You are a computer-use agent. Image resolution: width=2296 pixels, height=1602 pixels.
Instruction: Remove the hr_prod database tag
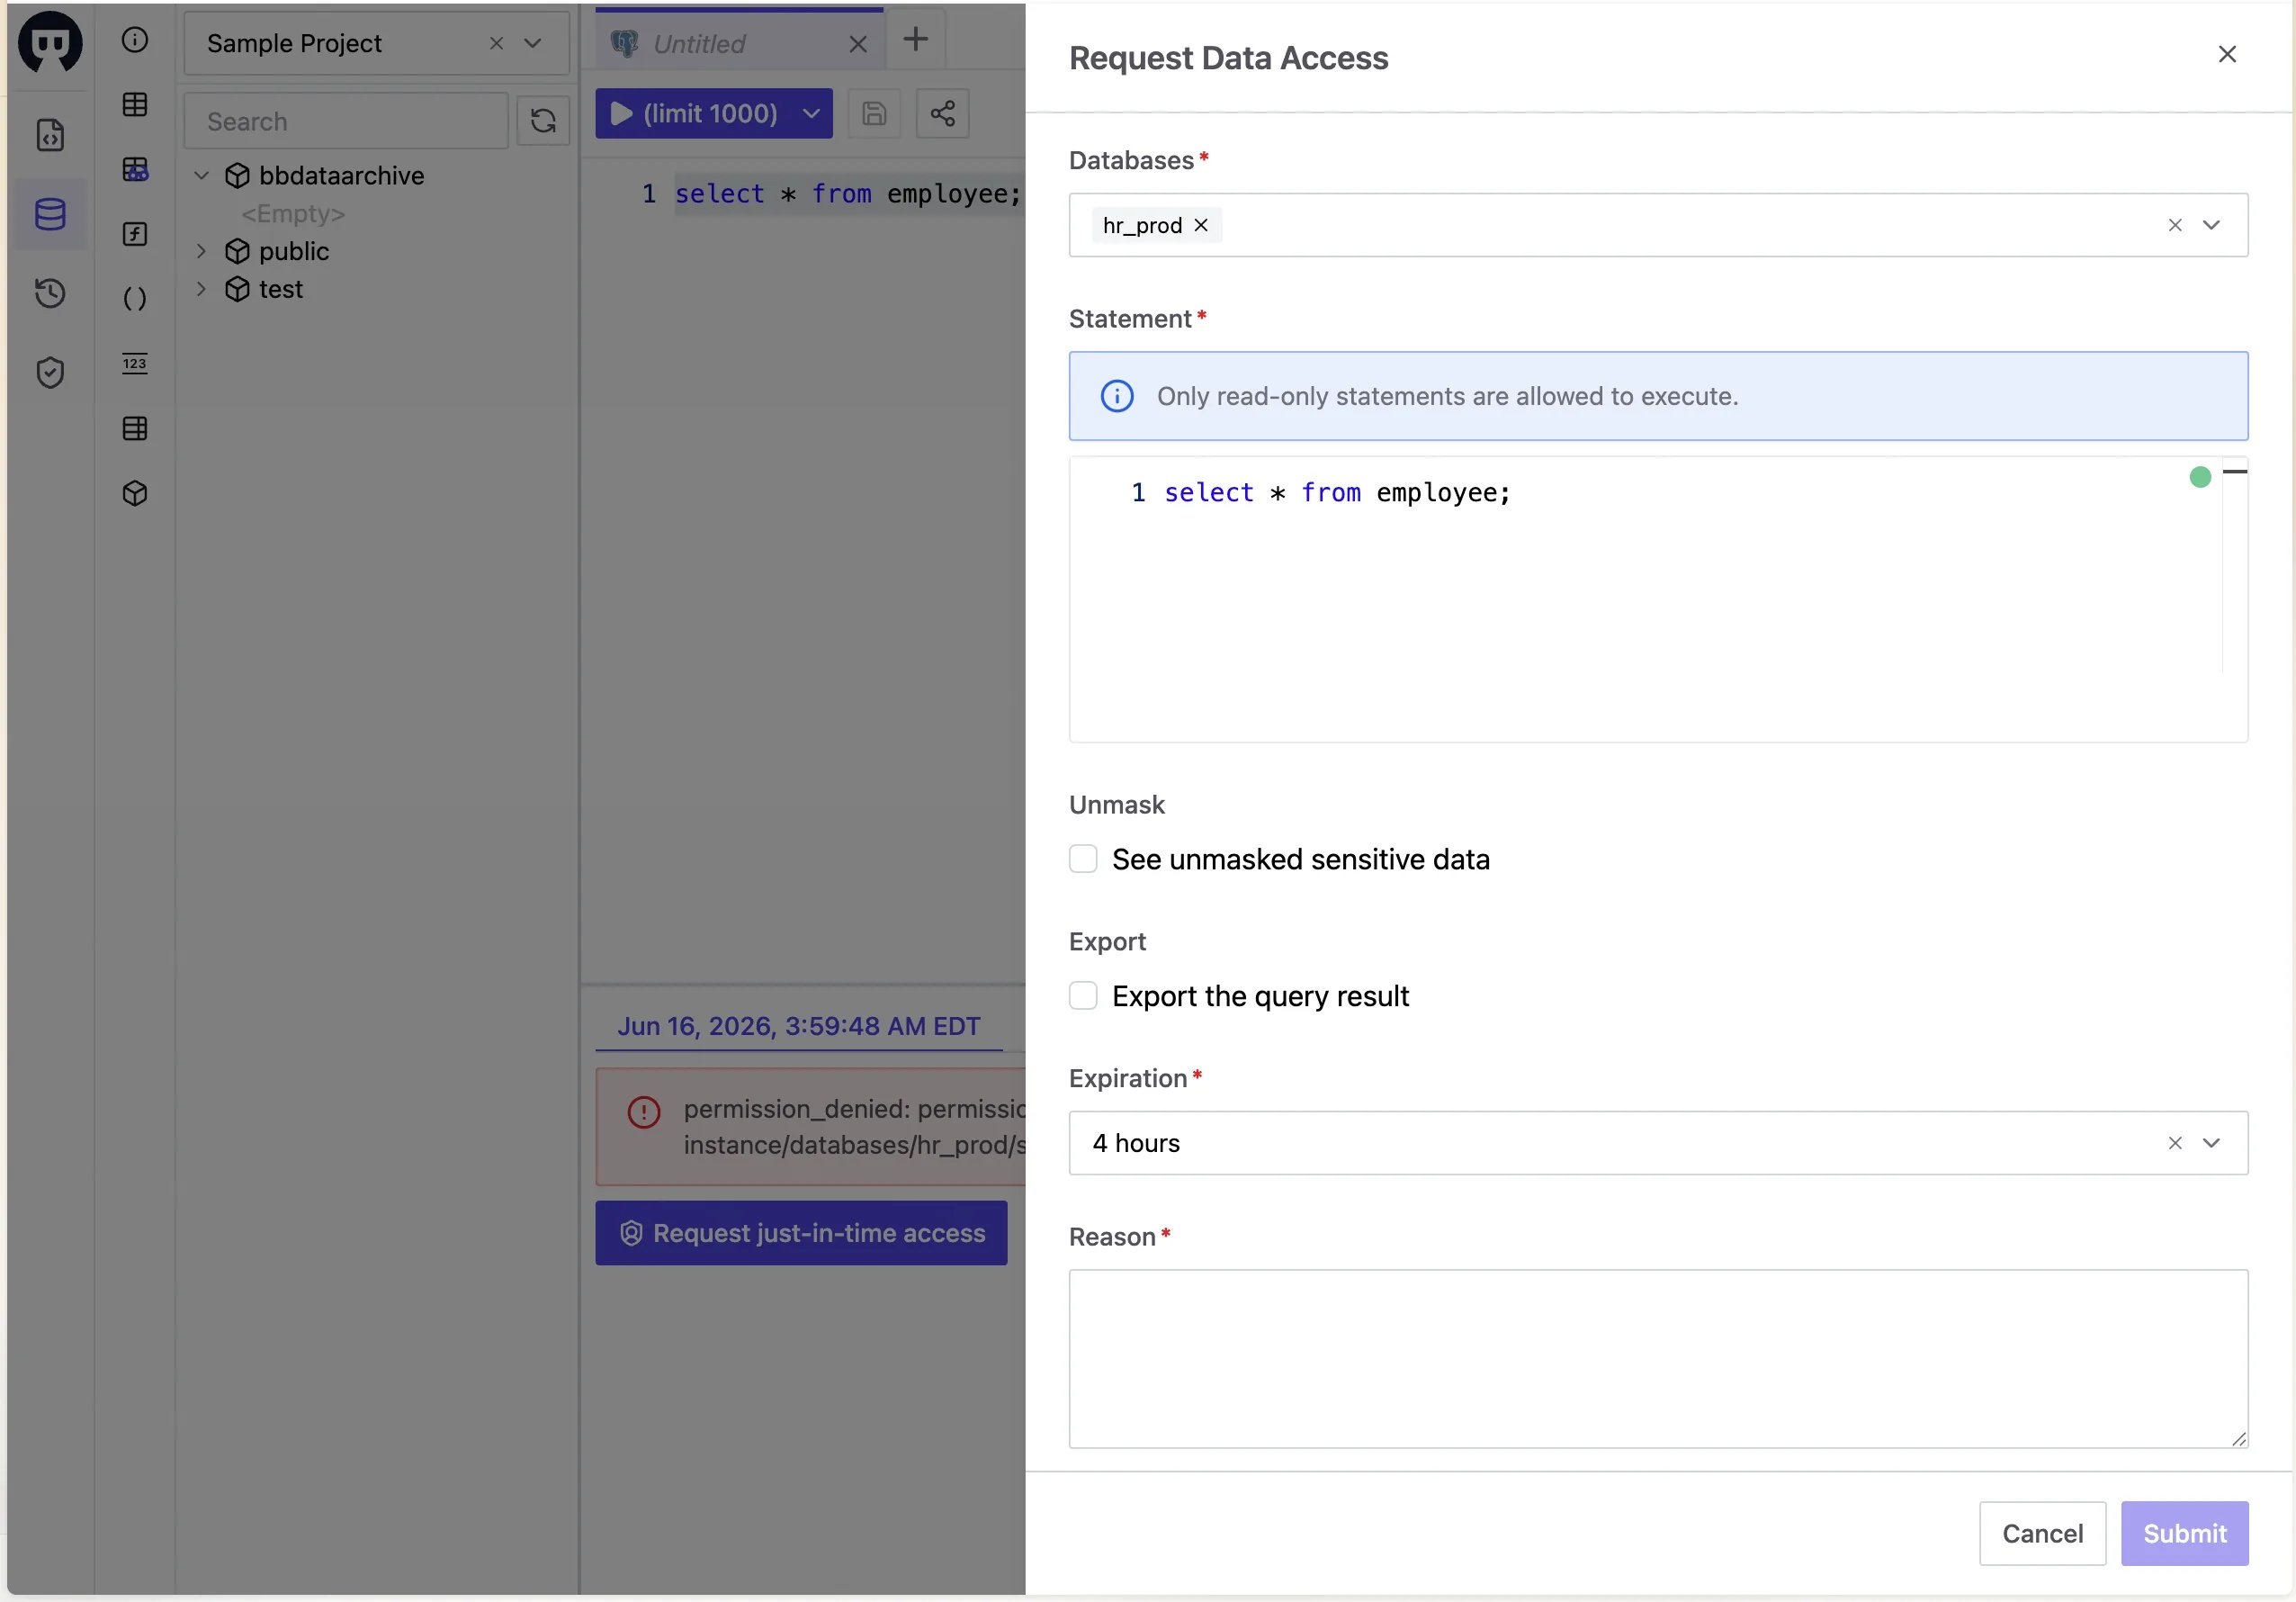click(x=1201, y=225)
